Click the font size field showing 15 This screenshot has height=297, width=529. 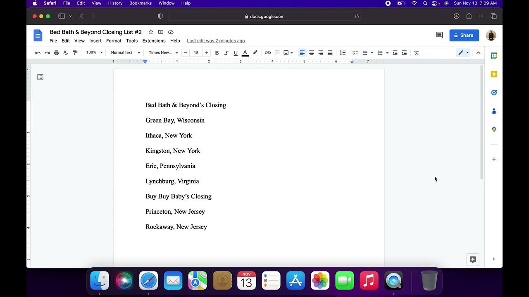[196, 53]
